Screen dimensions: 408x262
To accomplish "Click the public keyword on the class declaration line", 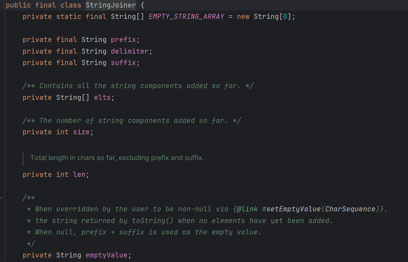I will [x=18, y=5].
